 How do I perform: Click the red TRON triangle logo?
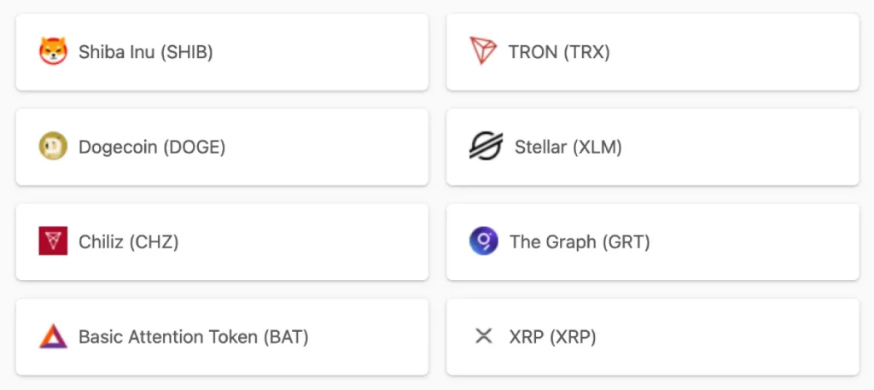(483, 51)
